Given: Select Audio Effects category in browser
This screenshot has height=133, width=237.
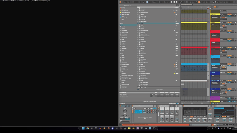Looking at the screenshot, I should point(124,32).
